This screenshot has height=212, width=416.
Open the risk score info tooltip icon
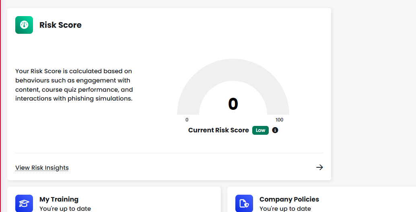point(275,130)
